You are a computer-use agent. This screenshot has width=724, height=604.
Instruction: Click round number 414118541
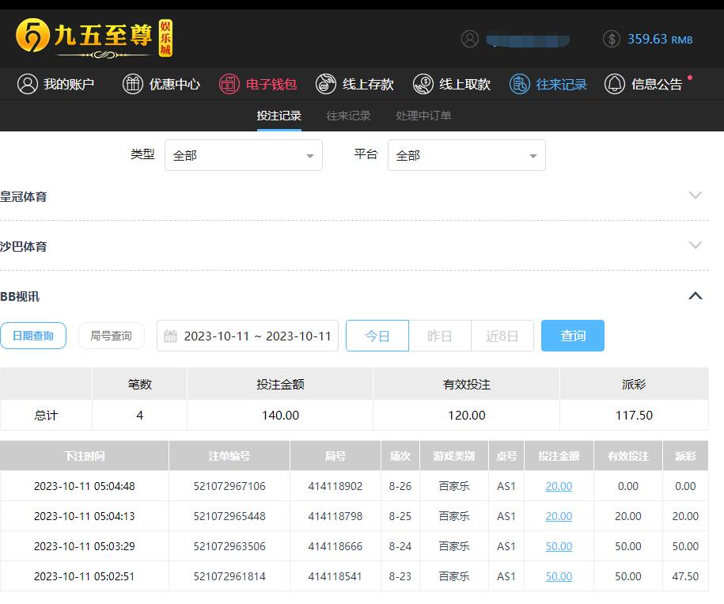pyautogui.click(x=335, y=576)
